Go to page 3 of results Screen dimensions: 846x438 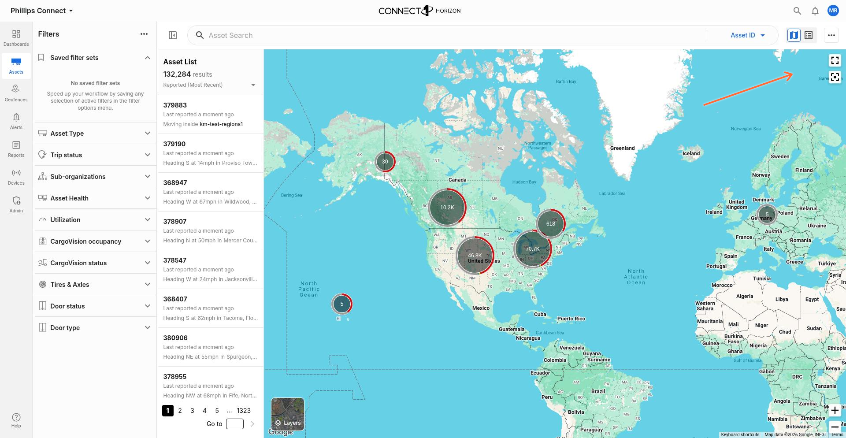(x=192, y=411)
